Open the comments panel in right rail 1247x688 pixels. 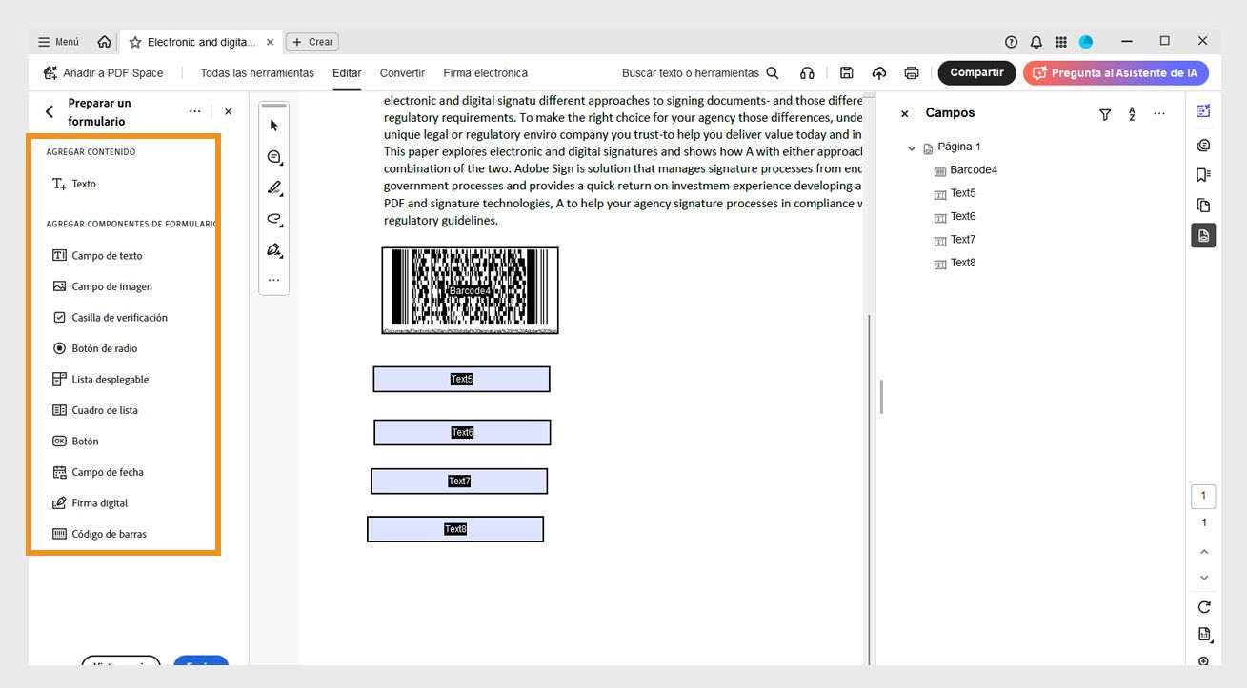pos(1203,146)
